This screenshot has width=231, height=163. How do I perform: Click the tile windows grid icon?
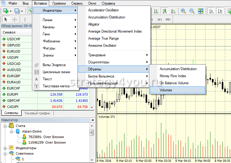click(x=201, y=11)
